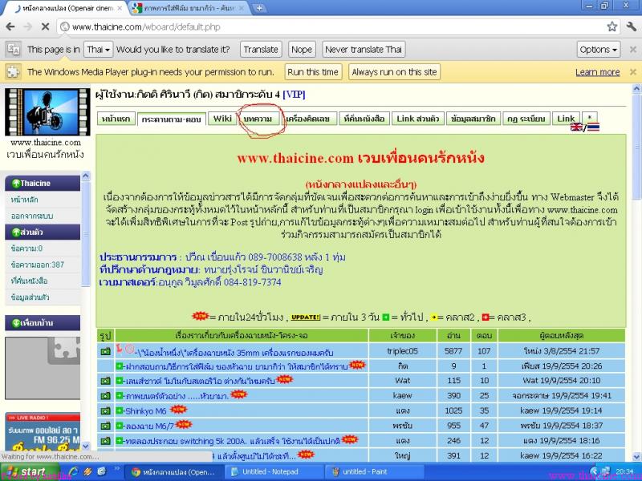This screenshot has height=481, width=642.
Task: Click the Live Radio FM 96.25 banner
Action: pyautogui.click(x=43, y=432)
